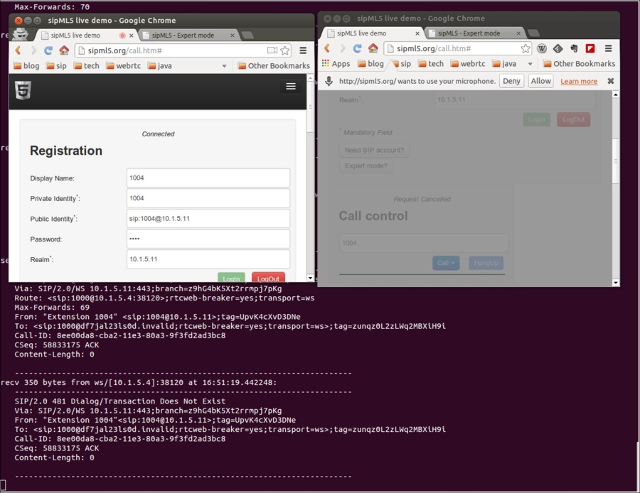Go to home page in right window
640x493 pixels.
tap(373, 48)
